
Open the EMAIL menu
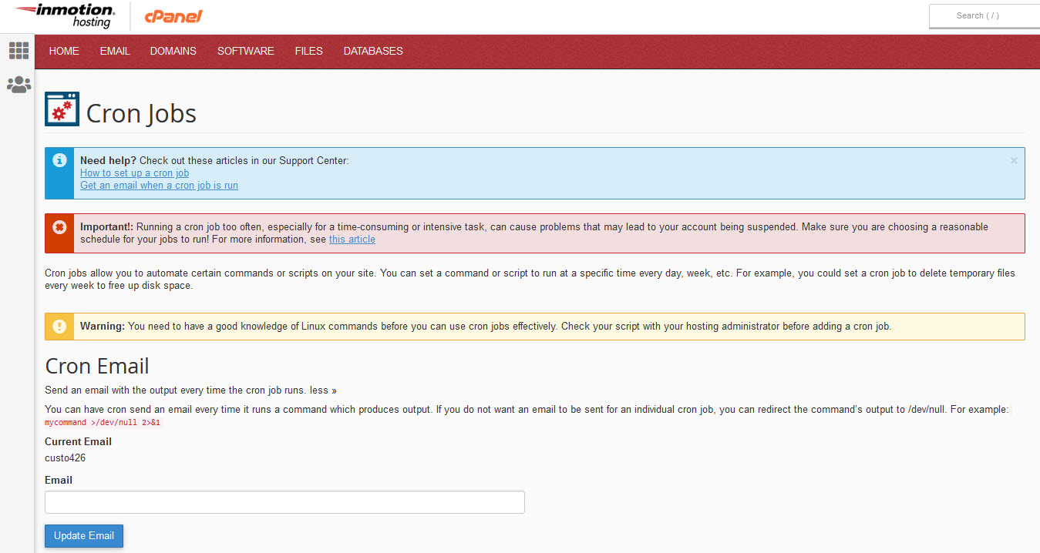point(115,51)
